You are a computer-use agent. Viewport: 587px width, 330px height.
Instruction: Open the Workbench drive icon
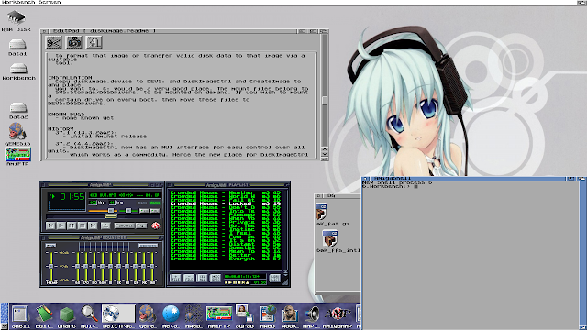point(18,69)
